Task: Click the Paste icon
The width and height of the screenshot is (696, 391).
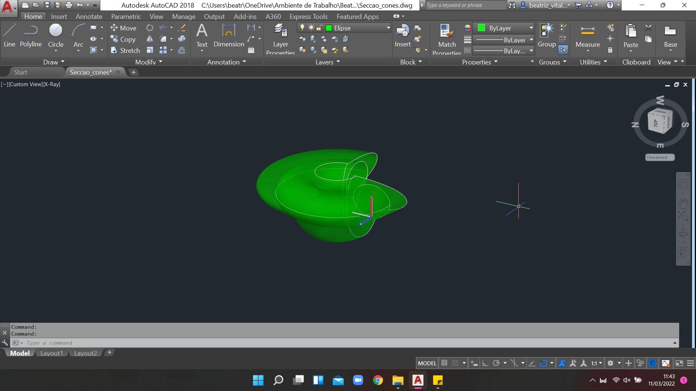Action: pos(631,36)
